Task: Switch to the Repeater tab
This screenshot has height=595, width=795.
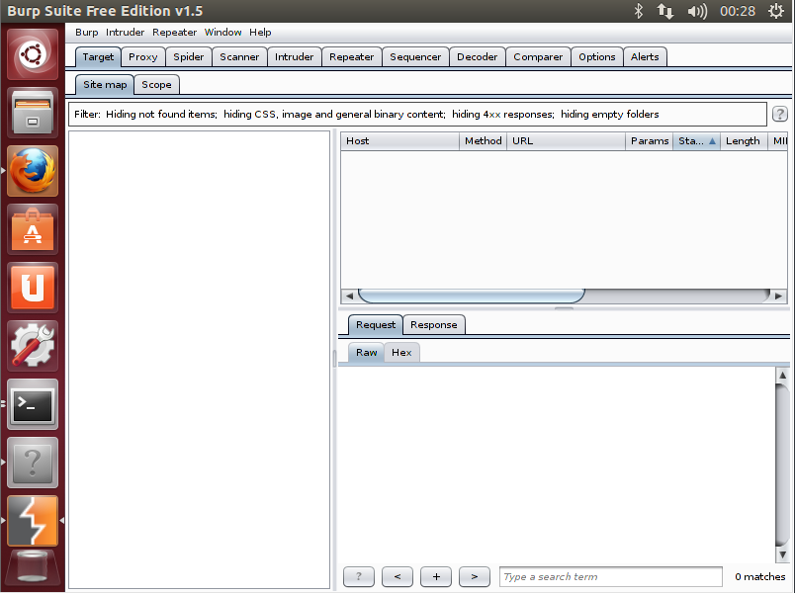Action: [x=351, y=57]
